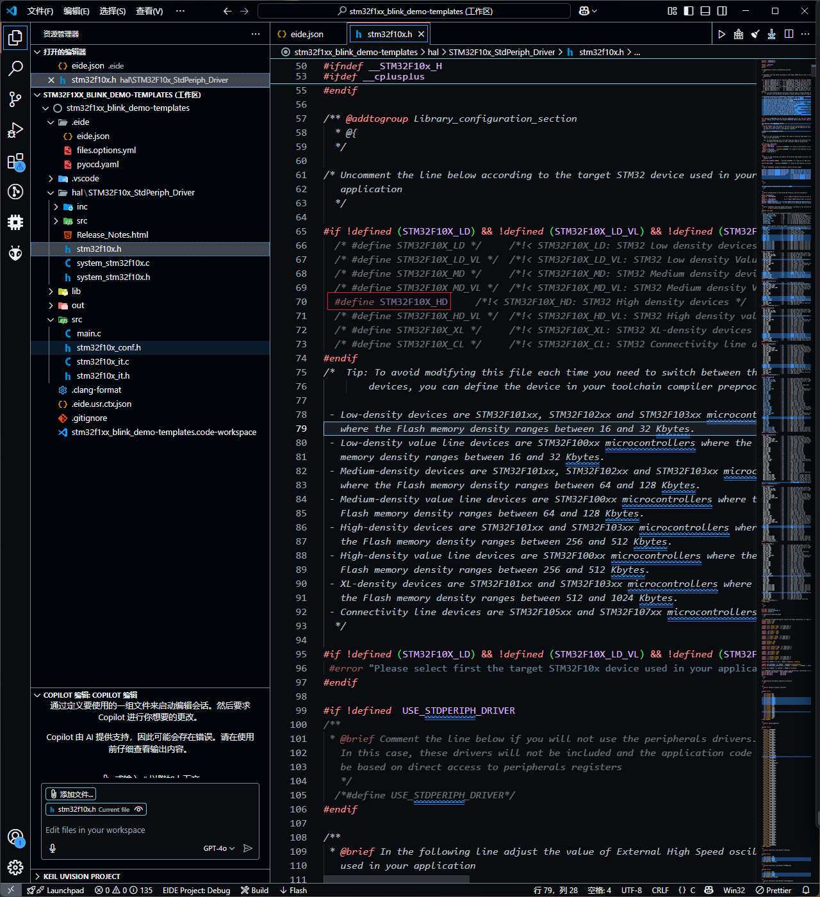The image size is (820, 897).
Task: Click EIDE Project: Debug in status bar
Action: [x=197, y=890]
